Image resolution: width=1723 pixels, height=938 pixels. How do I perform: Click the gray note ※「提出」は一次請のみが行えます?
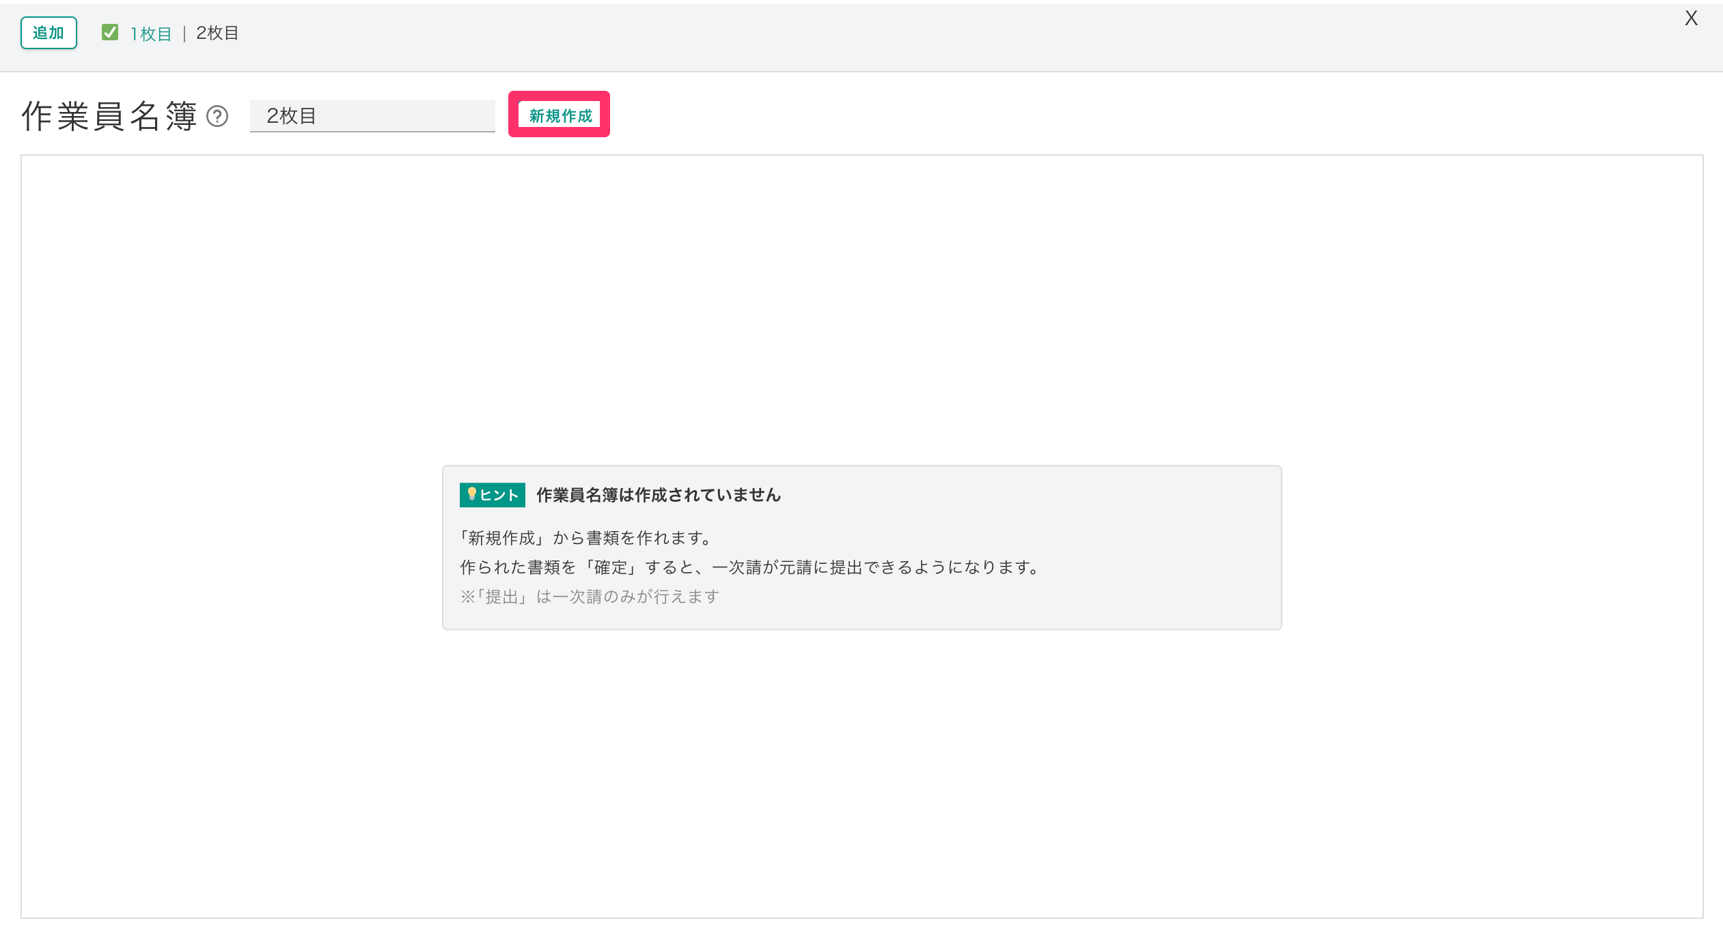pyautogui.click(x=590, y=597)
